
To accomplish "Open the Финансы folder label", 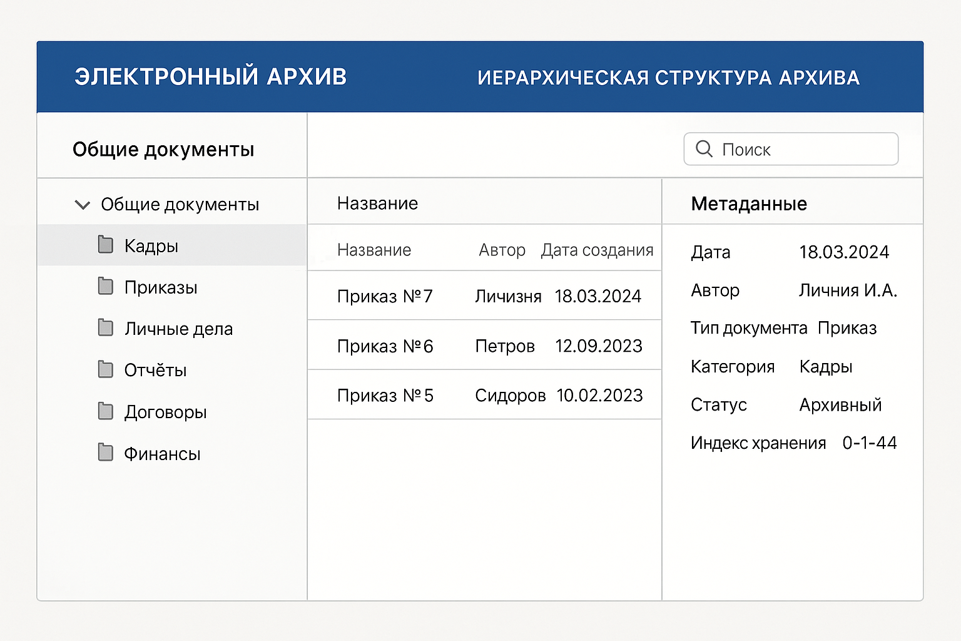I will (x=162, y=453).
